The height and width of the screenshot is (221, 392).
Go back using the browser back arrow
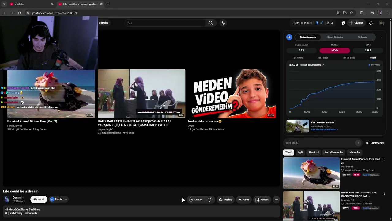click(5, 13)
